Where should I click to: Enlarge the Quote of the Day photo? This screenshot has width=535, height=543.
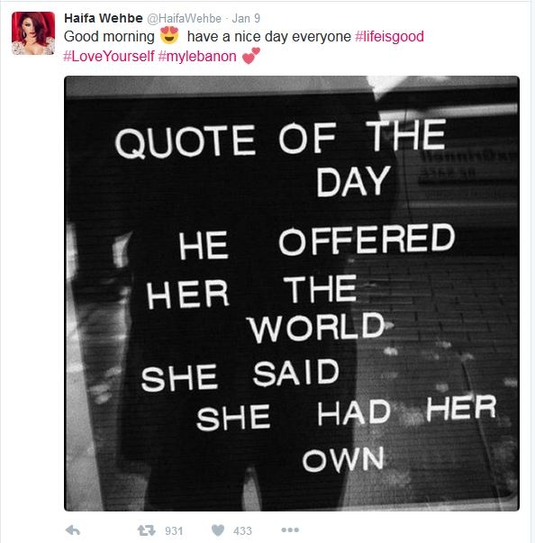coord(292,294)
